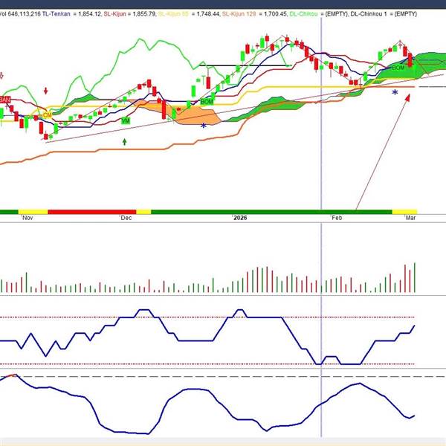Click the Feb label on time axis
Screen dimensions: 446x446
[337, 218]
